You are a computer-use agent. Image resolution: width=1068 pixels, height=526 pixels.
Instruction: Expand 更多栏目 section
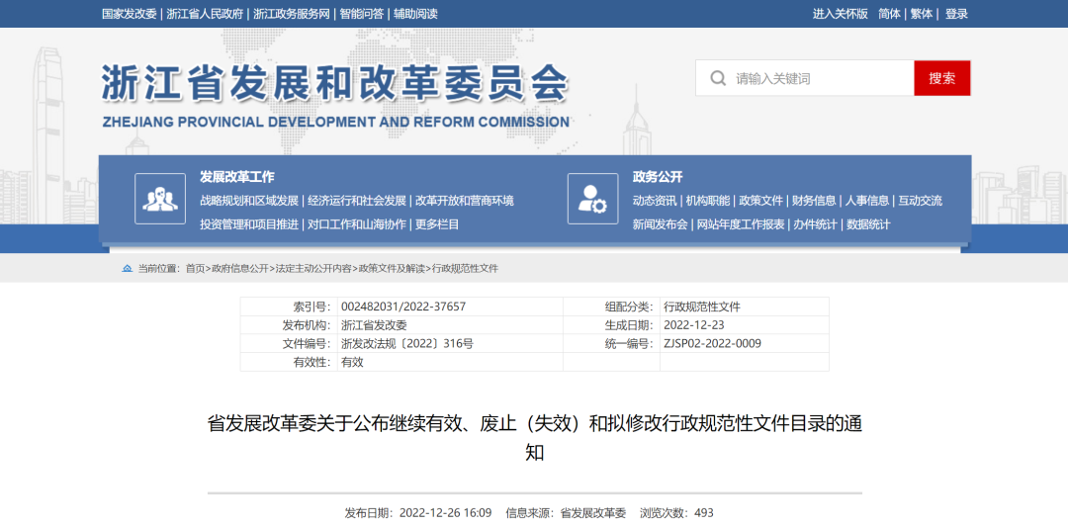[x=437, y=224]
